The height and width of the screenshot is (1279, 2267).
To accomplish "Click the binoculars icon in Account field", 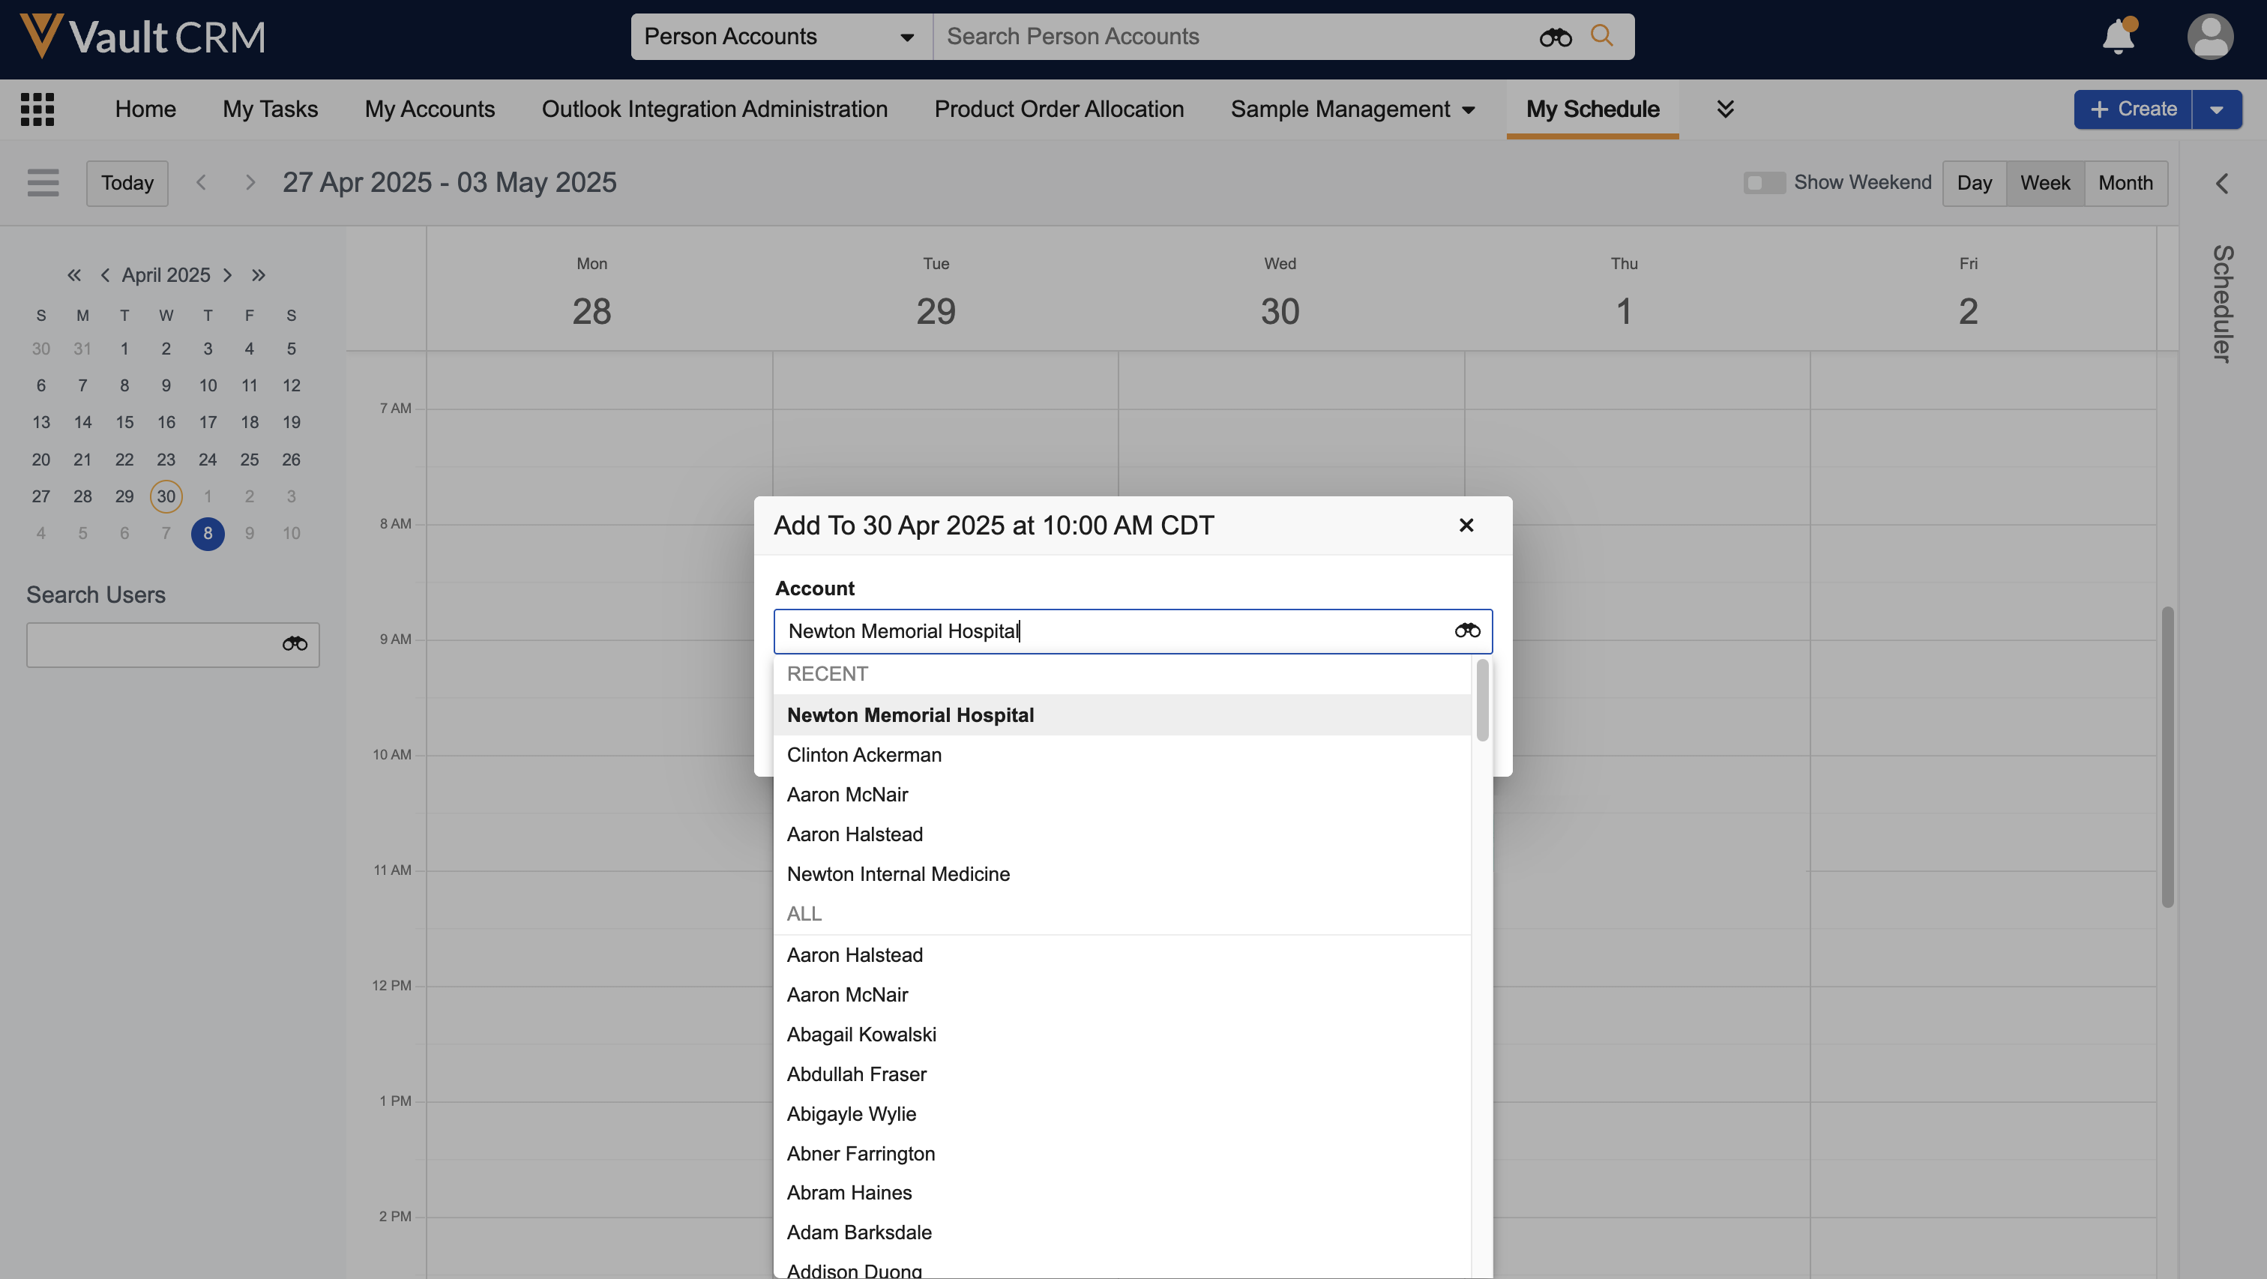I will tap(1467, 631).
